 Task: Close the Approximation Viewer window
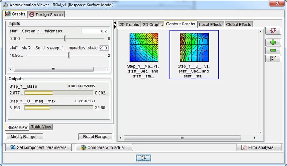(277, 3)
